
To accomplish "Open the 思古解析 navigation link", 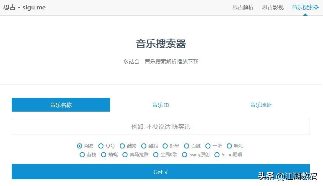I will [x=243, y=7].
